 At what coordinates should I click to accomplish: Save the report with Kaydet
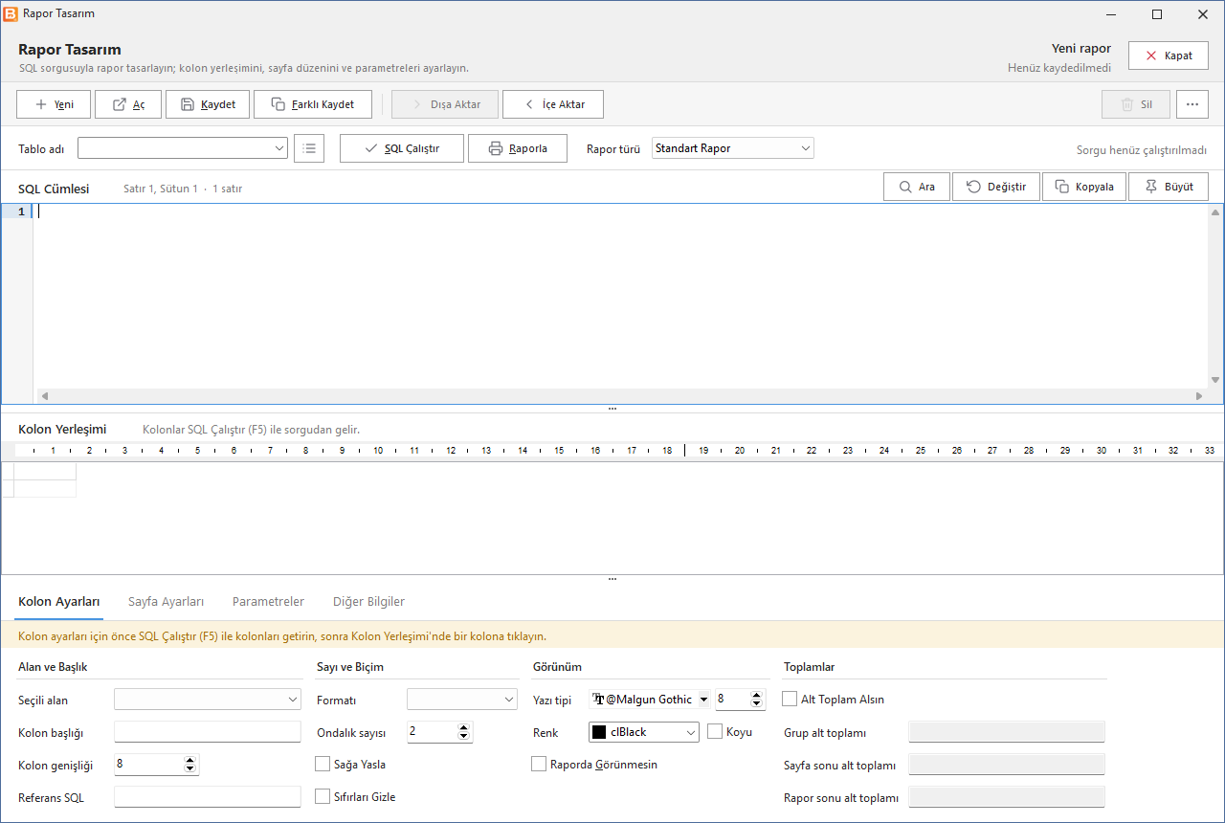coord(208,104)
